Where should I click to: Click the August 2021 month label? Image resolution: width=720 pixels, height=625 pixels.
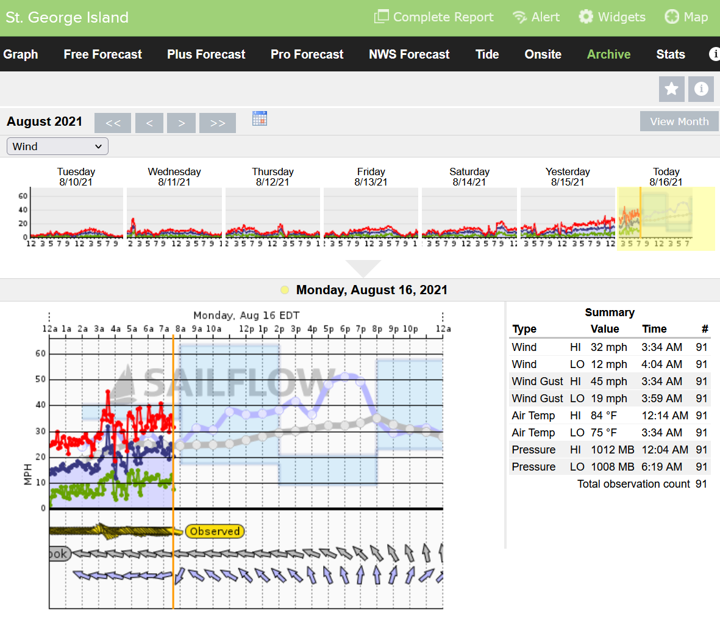coord(45,121)
